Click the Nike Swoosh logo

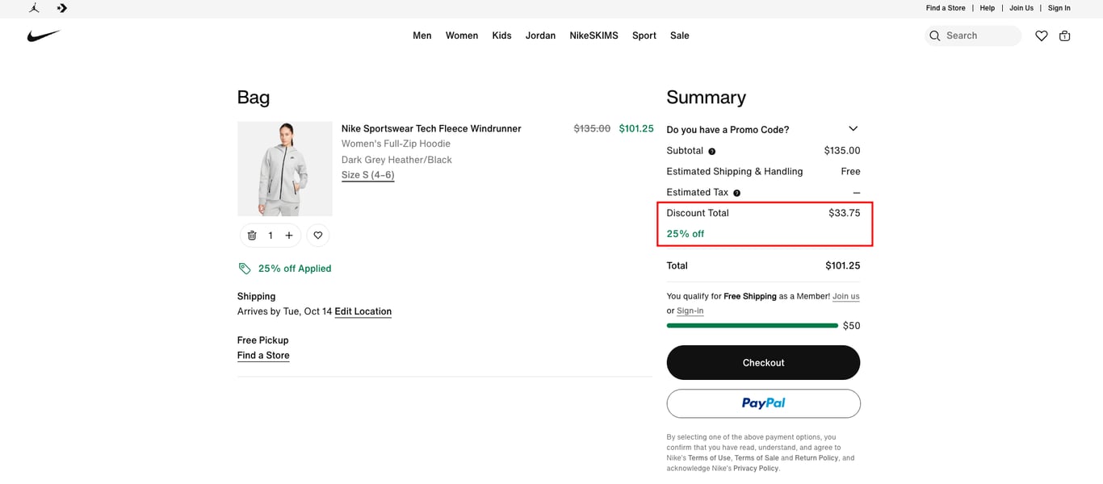pos(44,35)
